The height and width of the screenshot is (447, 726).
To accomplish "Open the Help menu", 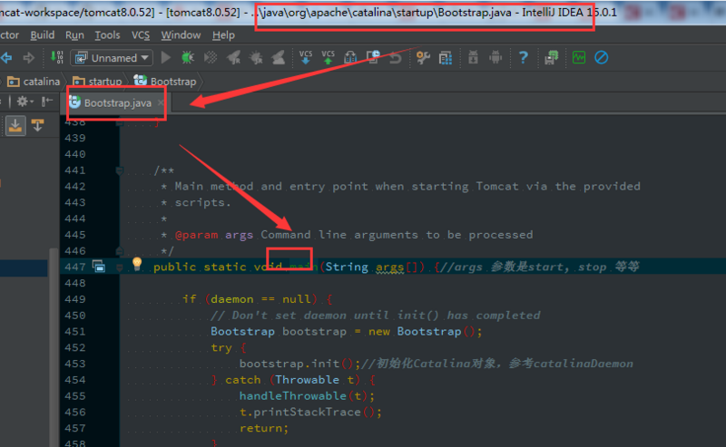I will (223, 35).
